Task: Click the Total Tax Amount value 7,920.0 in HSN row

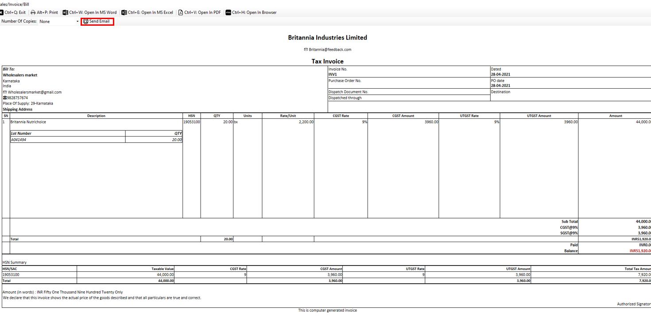Action: click(644, 274)
